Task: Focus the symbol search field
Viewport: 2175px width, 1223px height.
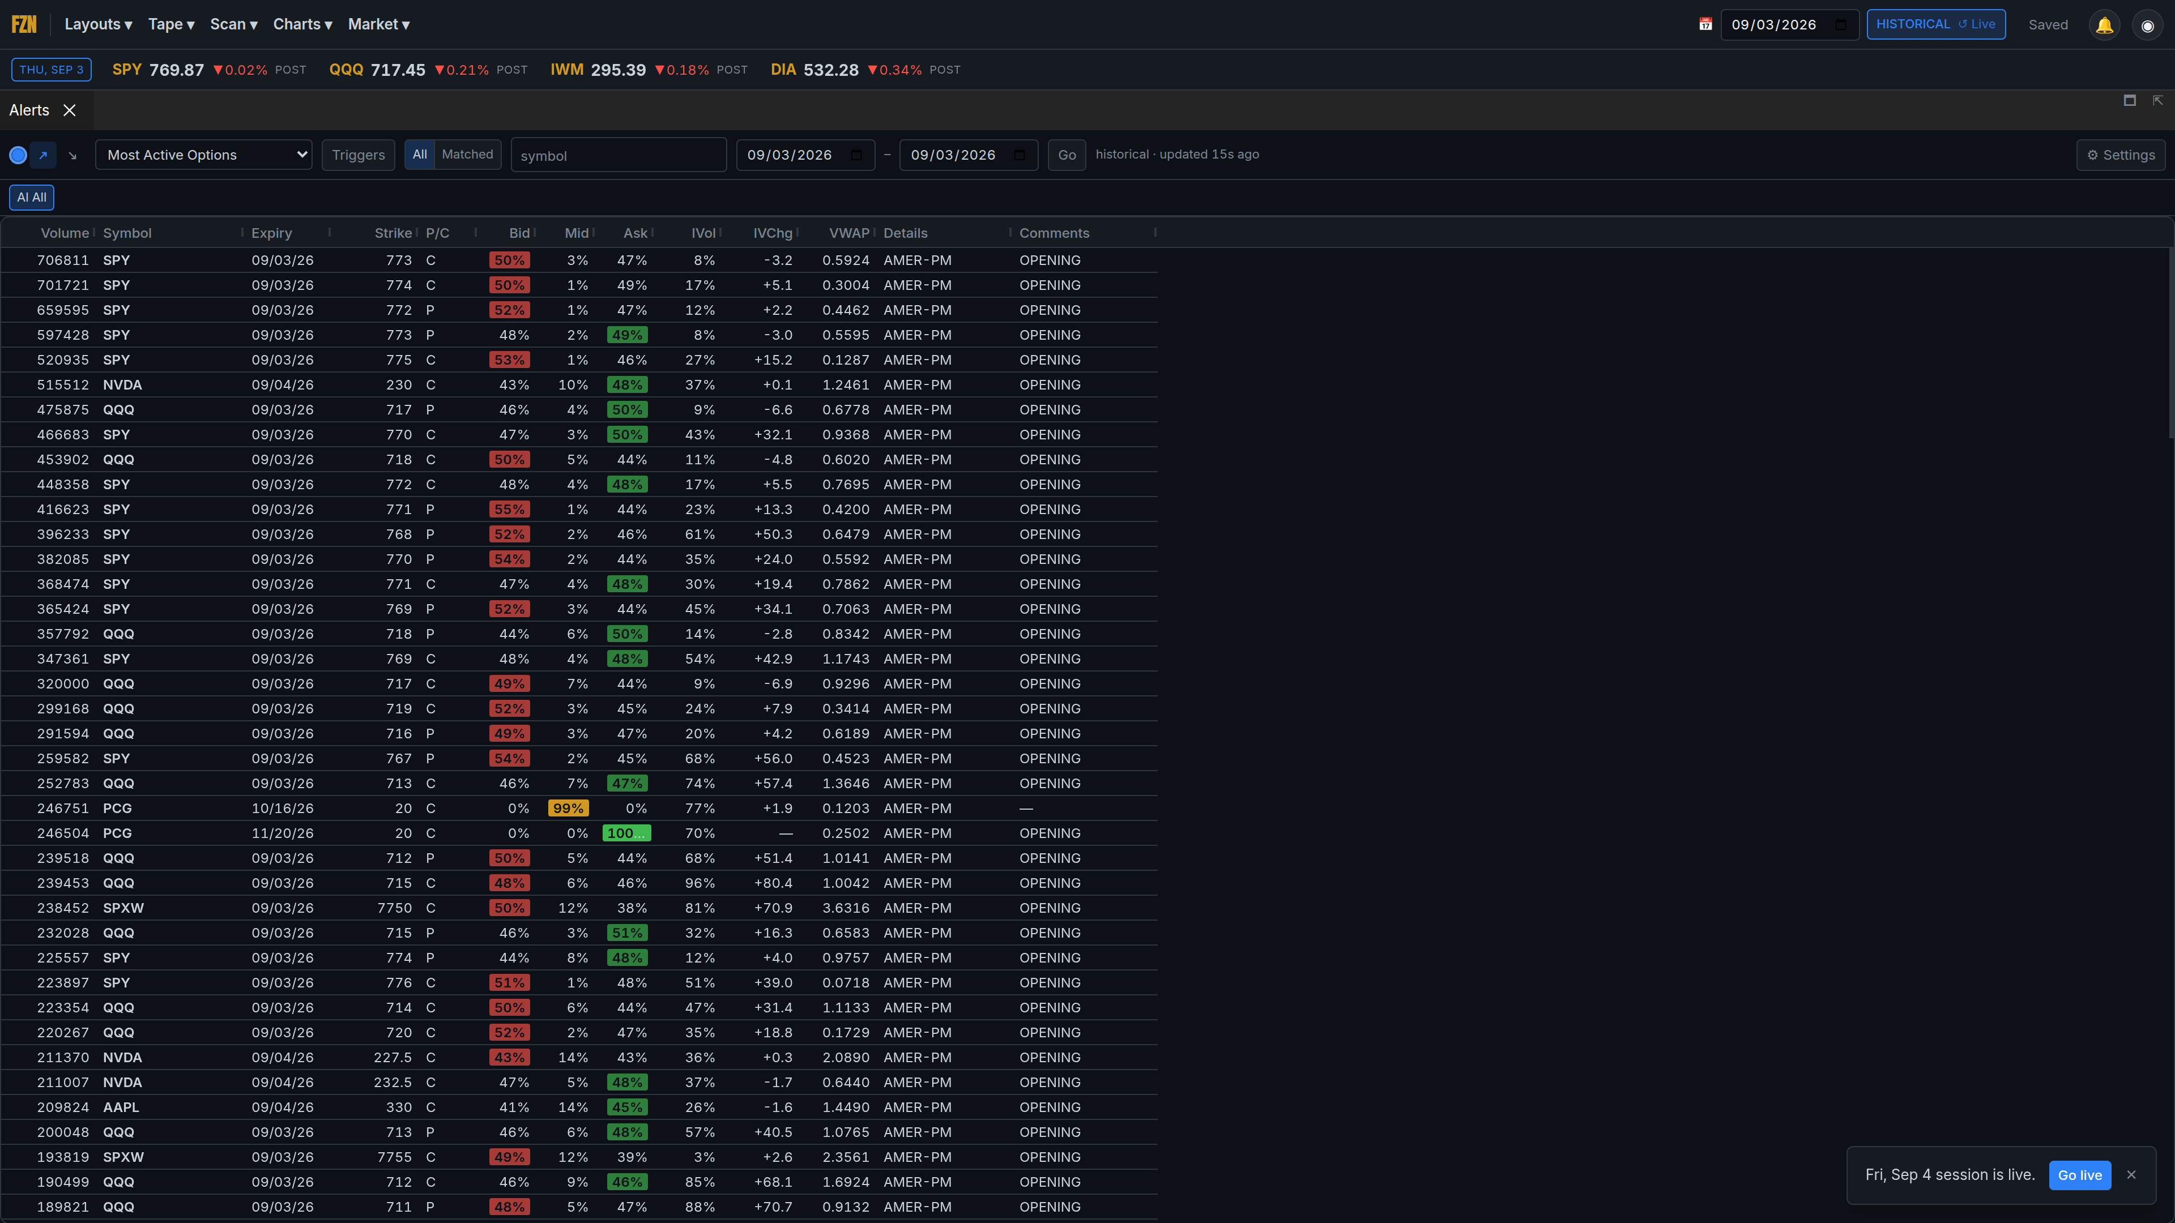Action: pyautogui.click(x=619, y=155)
